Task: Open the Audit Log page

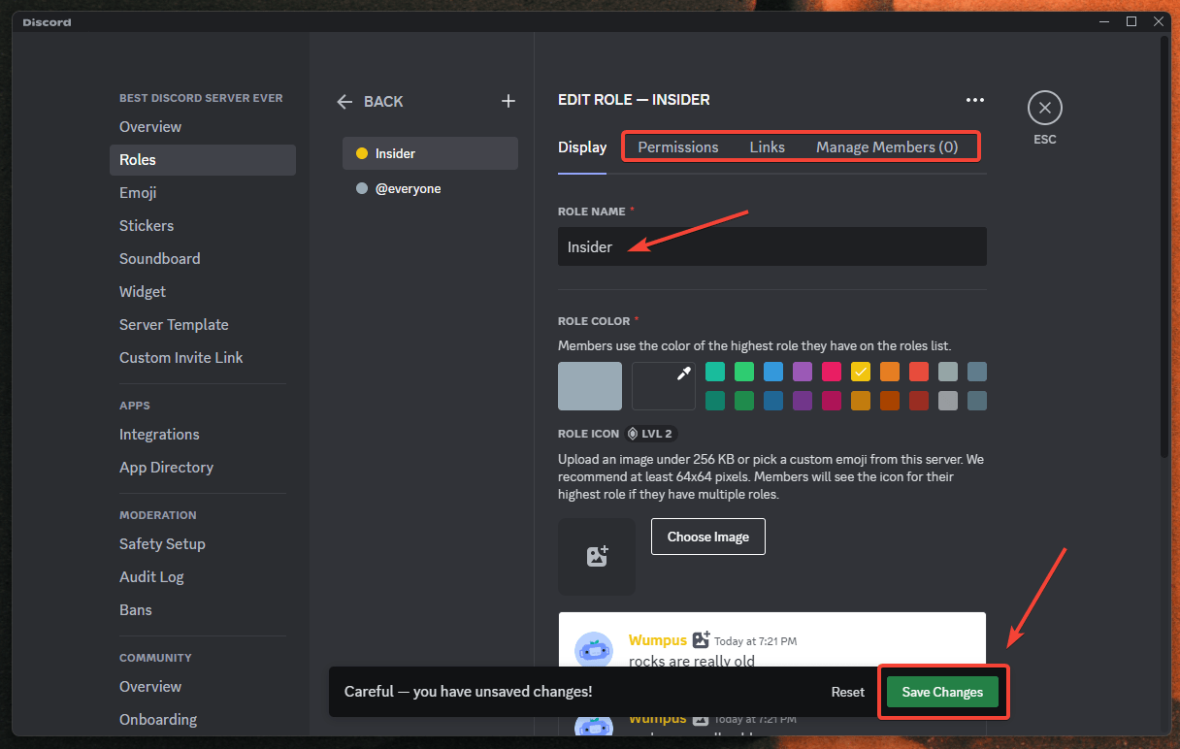Action: click(x=151, y=576)
